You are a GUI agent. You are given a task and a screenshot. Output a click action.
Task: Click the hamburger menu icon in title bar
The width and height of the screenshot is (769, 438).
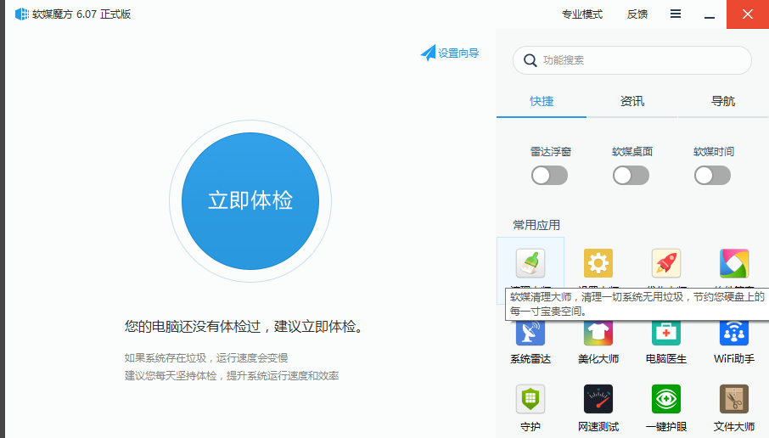point(676,14)
